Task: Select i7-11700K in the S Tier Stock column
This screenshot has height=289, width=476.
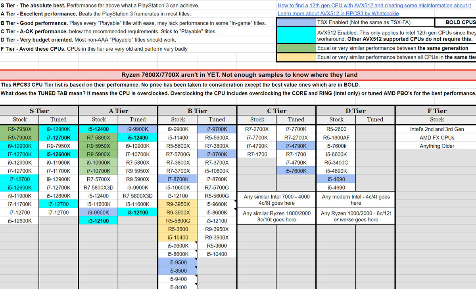Action: coord(19,204)
